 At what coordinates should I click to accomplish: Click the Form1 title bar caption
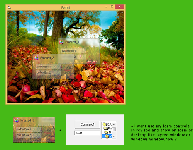(66, 8)
